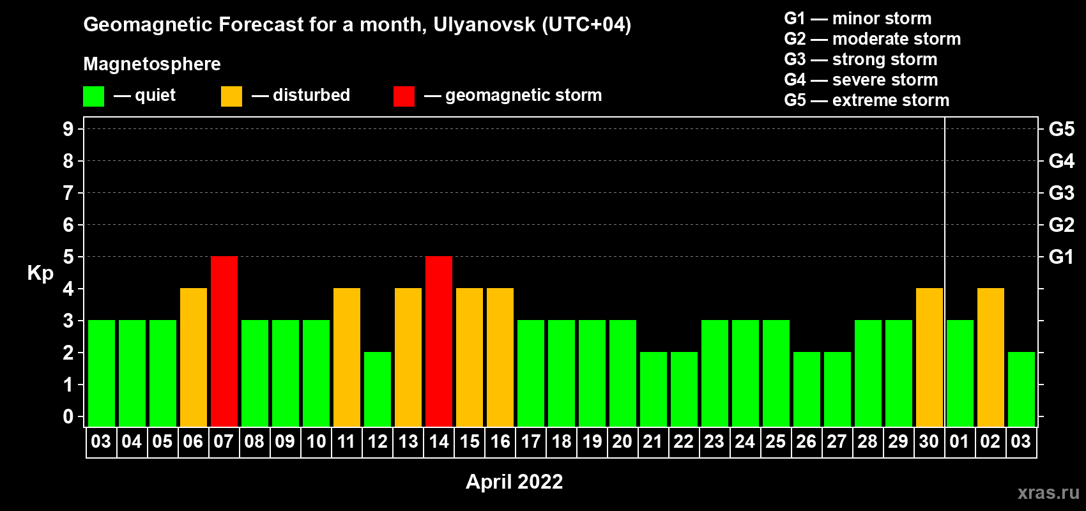Click the G1 storm level label on right axis
The height and width of the screenshot is (511, 1086).
pyautogui.click(x=1061, y=257)
